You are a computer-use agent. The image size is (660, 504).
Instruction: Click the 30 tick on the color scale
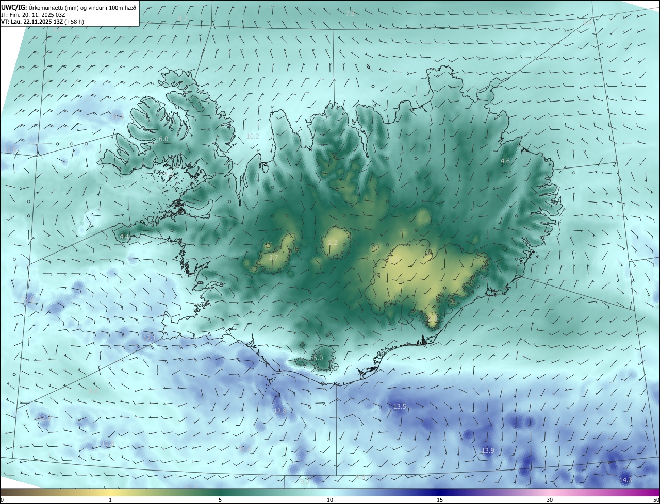[x=550, y=500]
